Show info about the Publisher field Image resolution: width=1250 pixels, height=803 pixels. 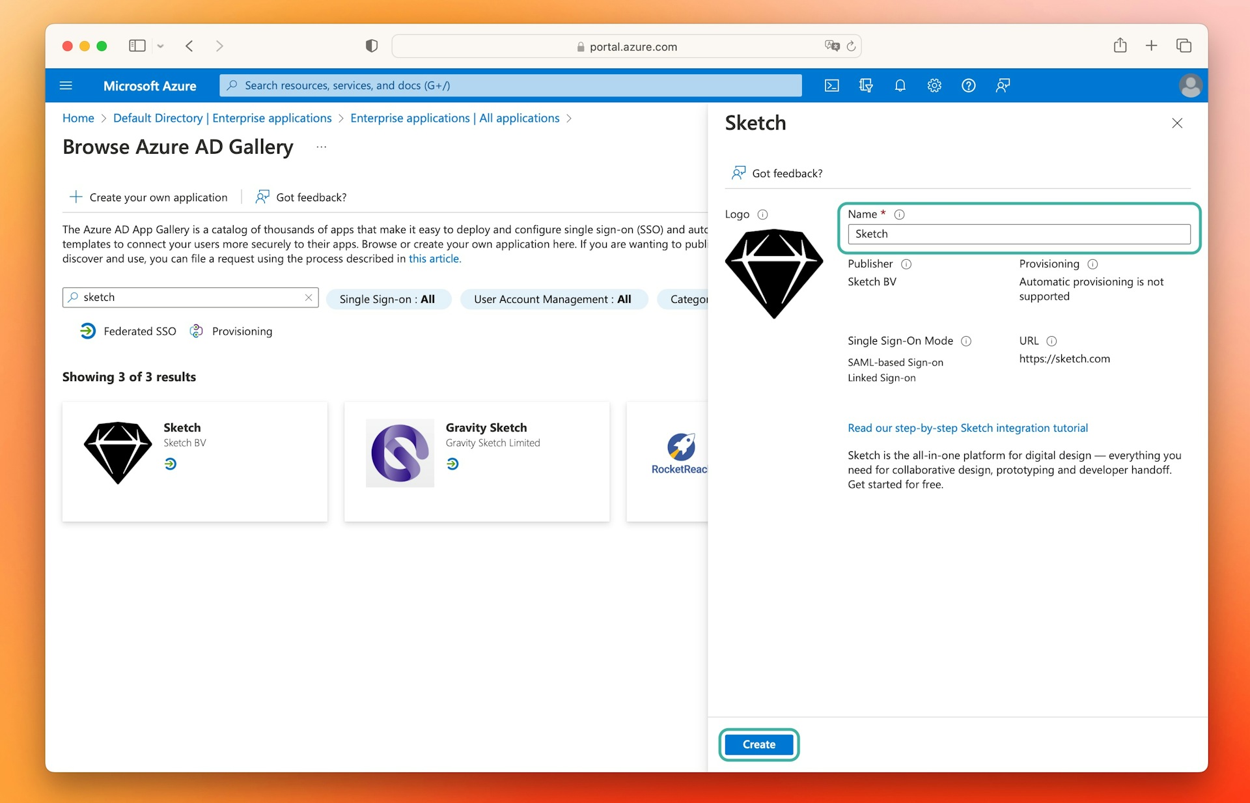[906, 264]
